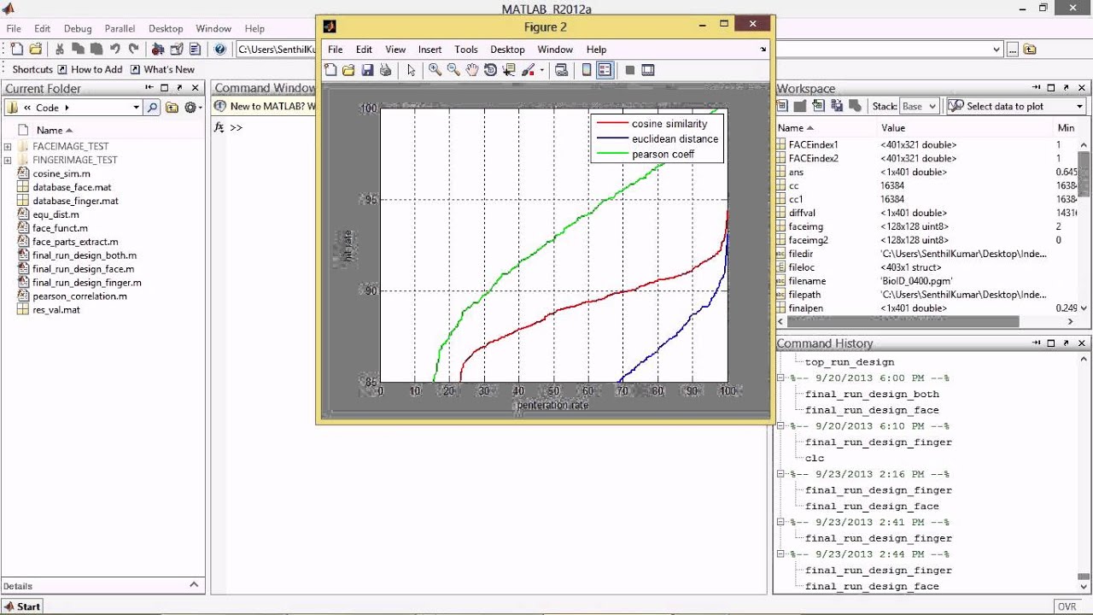Toggle Insert Legend in figure toolbar

pyautogui.click(x=605, y=70)
